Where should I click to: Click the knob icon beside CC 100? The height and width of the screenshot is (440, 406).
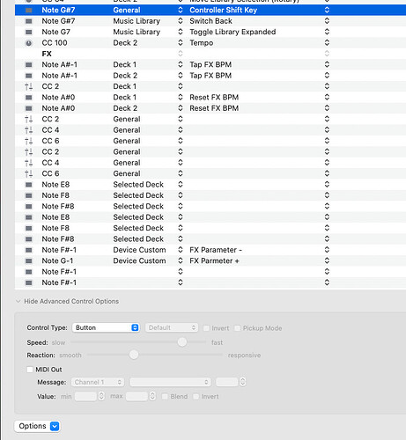(x=29, y=43)
